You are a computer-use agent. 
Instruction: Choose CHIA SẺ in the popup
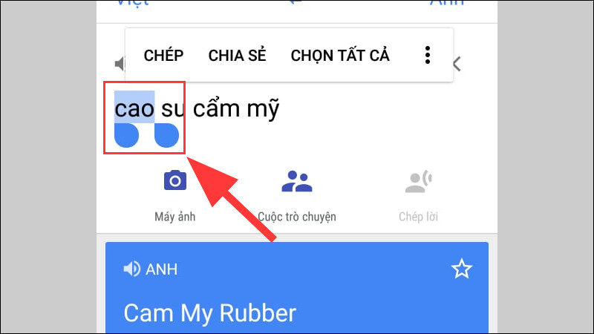[x=237, y=55]
